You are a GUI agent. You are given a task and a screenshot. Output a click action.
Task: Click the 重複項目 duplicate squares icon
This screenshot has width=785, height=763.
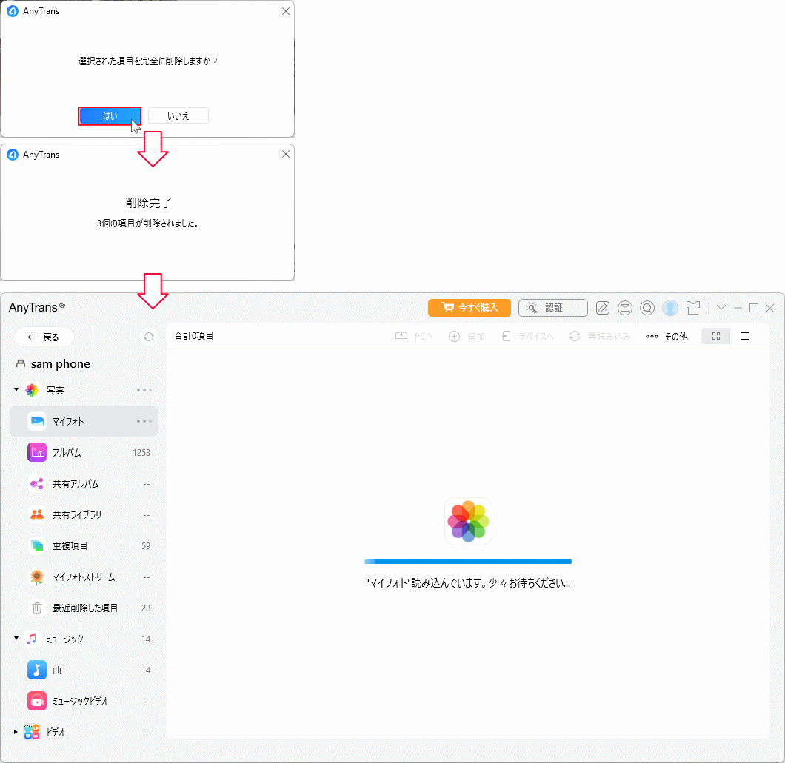pos(37,546)
